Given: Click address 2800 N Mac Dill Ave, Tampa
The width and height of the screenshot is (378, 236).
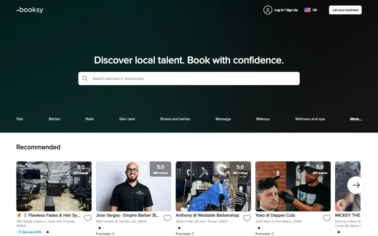Looking at the screenshot, I should pyautogui.click(x=202, y=221).
